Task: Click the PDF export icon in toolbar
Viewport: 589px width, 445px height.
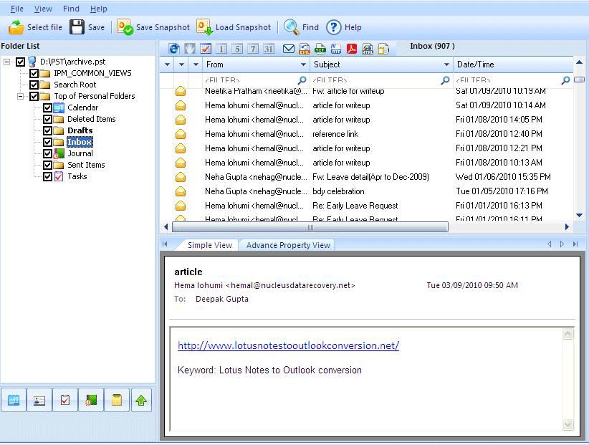Action: pos(352,49)
